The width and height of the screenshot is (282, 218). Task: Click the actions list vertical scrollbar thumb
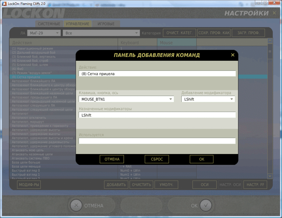pos(270,51)
